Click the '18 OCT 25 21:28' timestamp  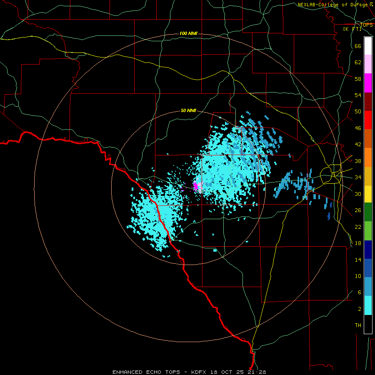(x=238, y=372)
